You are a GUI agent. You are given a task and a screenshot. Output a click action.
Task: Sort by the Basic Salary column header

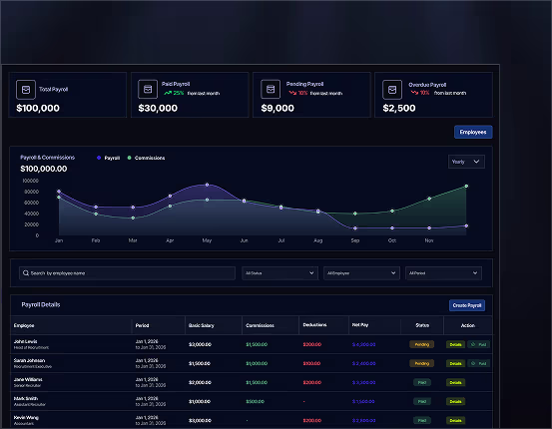[202, 325]
